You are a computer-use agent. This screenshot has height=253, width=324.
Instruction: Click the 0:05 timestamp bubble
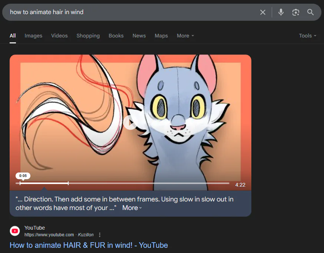click(x=23, y=176)
